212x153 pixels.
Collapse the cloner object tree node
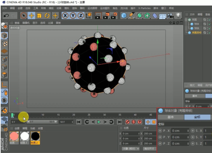186,20
